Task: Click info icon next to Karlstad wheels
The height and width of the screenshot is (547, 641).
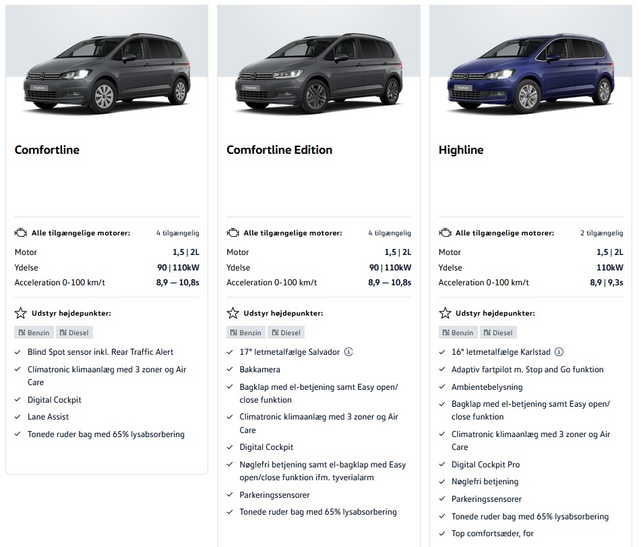Action: 559,352
